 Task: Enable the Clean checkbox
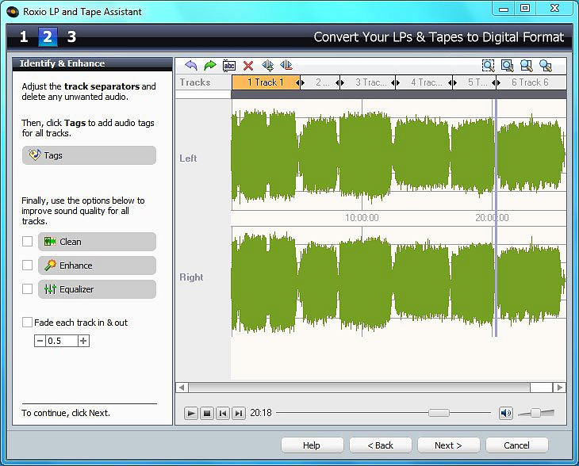tap(28, 242)
